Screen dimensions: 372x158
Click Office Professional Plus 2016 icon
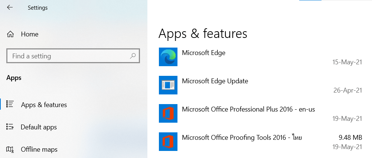[168, 113]
